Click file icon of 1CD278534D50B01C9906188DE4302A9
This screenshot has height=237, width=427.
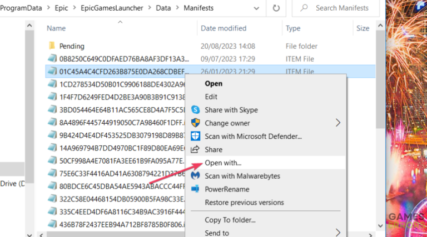pos(52,84)
